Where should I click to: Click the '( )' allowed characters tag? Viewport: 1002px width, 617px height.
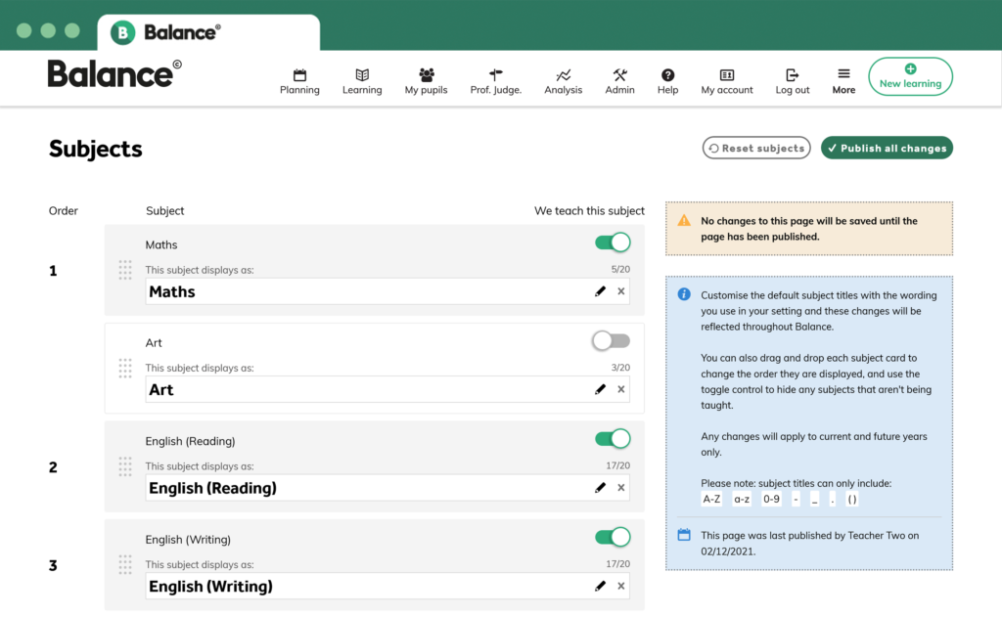(x=852, y=500)
